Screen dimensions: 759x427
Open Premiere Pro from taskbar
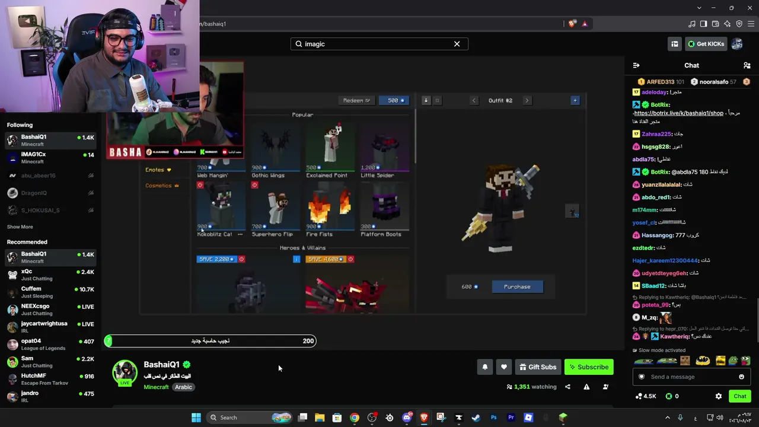pyautogui.click(x=511, y=418)
